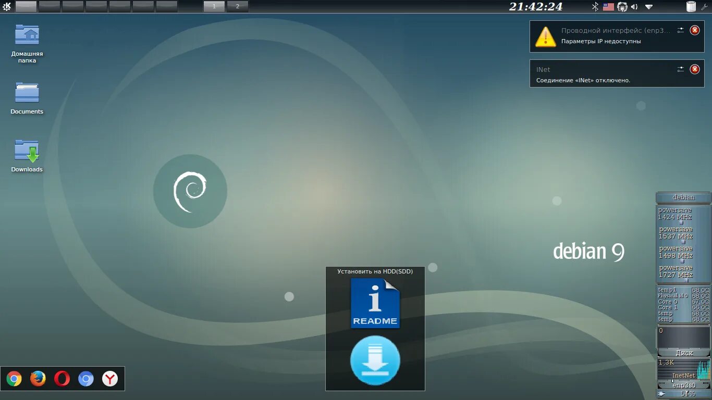Click the debian title bar on GKrellM

(x=683, y=197)
